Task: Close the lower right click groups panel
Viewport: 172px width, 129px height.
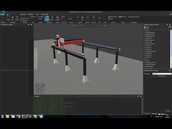Action: tap(170, 71)
